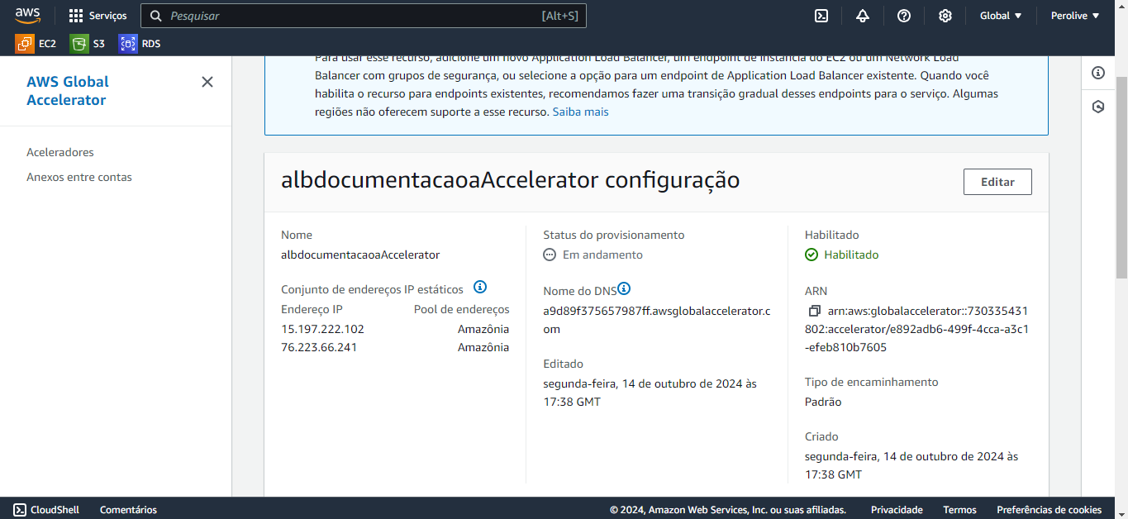Open Preferências de cookies

(1049, 510)
